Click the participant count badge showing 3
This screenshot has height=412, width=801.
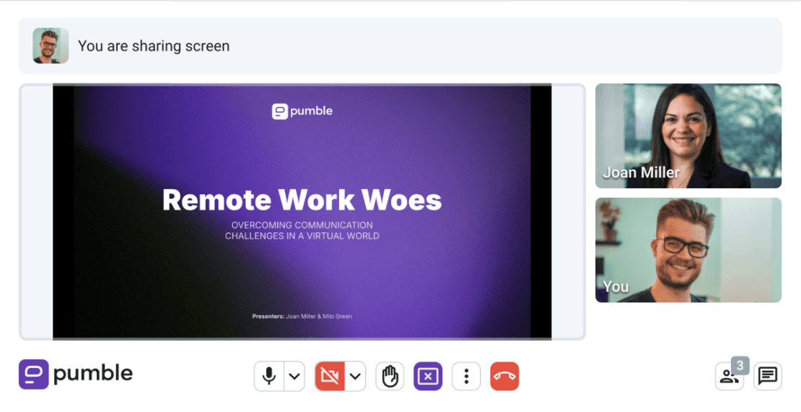(740, 365)
